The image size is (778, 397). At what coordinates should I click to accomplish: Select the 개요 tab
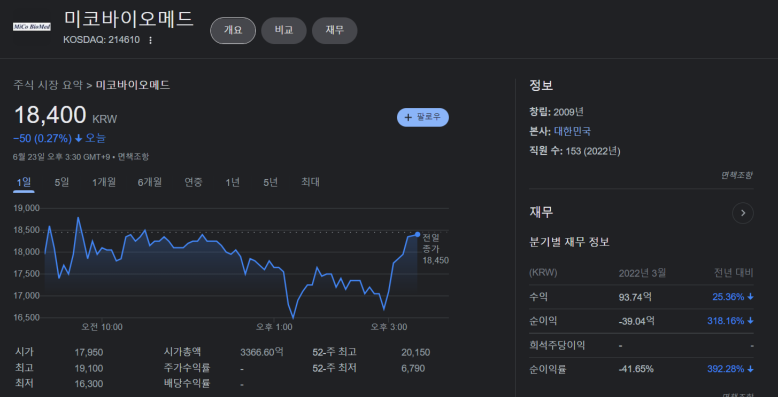coord(233,30)
